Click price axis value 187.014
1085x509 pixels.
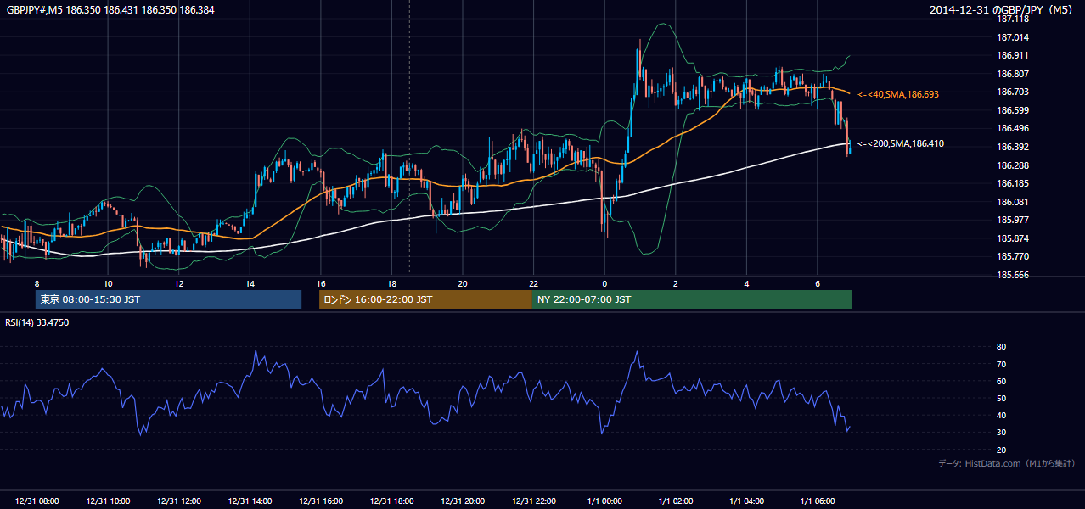click(x=1013, y=37)
